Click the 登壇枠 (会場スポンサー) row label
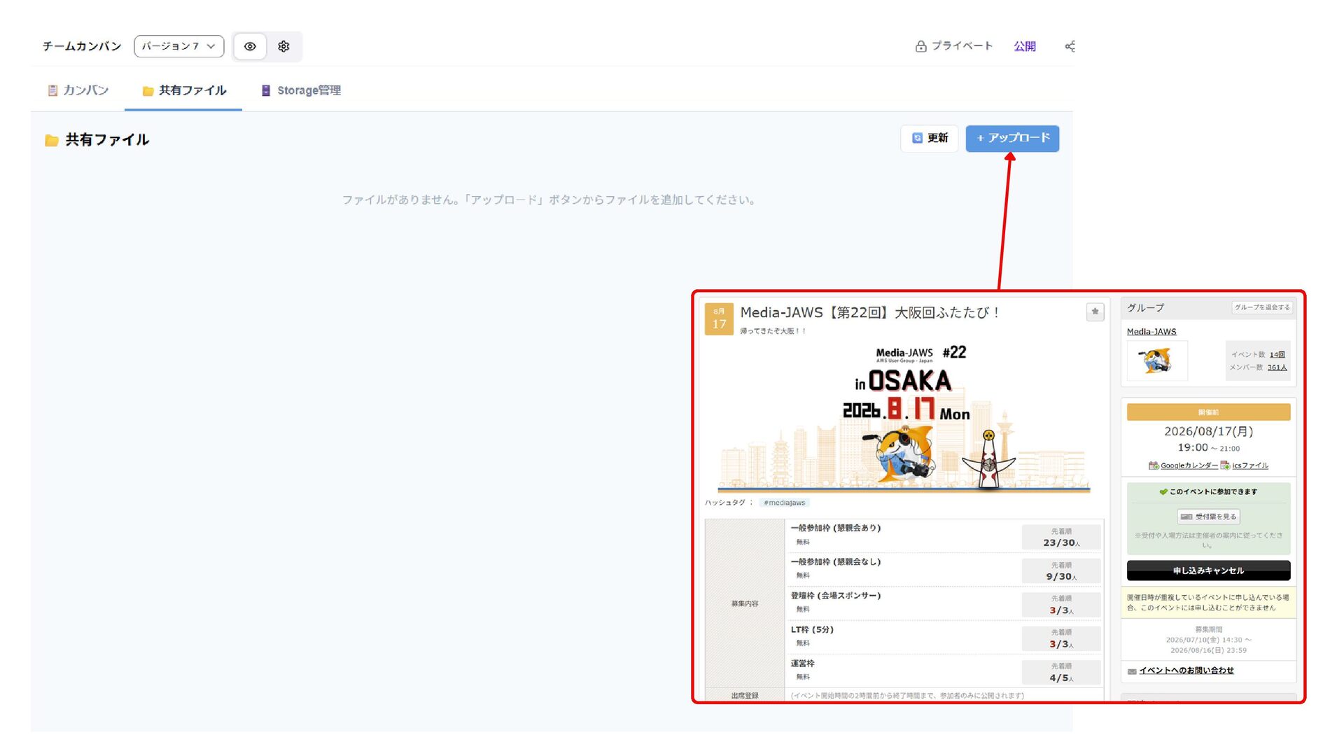This screenshot has width=1344, height=756. click(836, 596)
